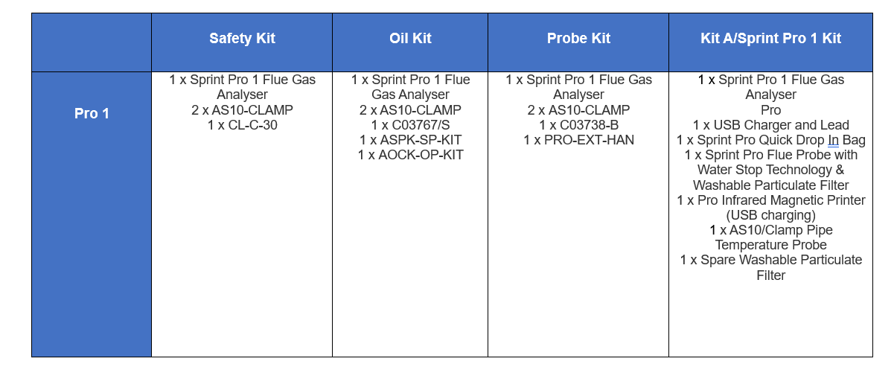Click 1 x ASPK-SP-KIT entry
The width and height of the screenshot is (894, 373).
pyautogui.click(x=410, y=140)
